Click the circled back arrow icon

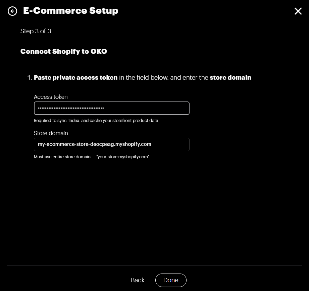pos(12,11)
